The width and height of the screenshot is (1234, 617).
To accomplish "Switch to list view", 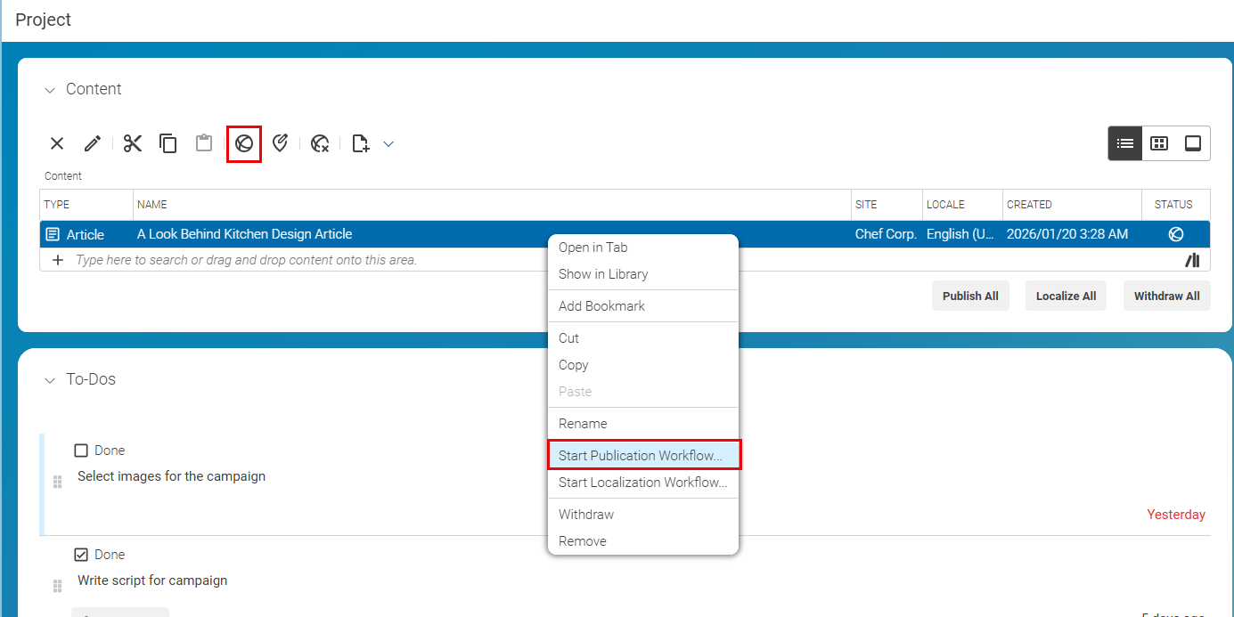I will pyautogui.click(x=1125, y=143).
